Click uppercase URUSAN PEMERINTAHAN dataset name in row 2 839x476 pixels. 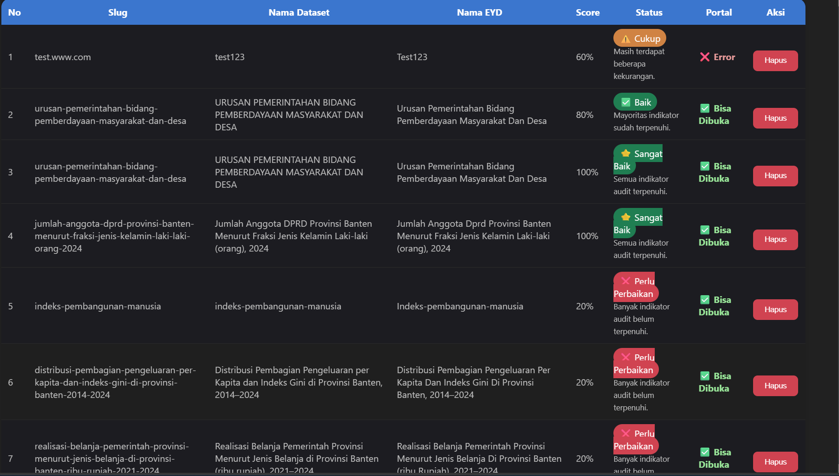289,115
